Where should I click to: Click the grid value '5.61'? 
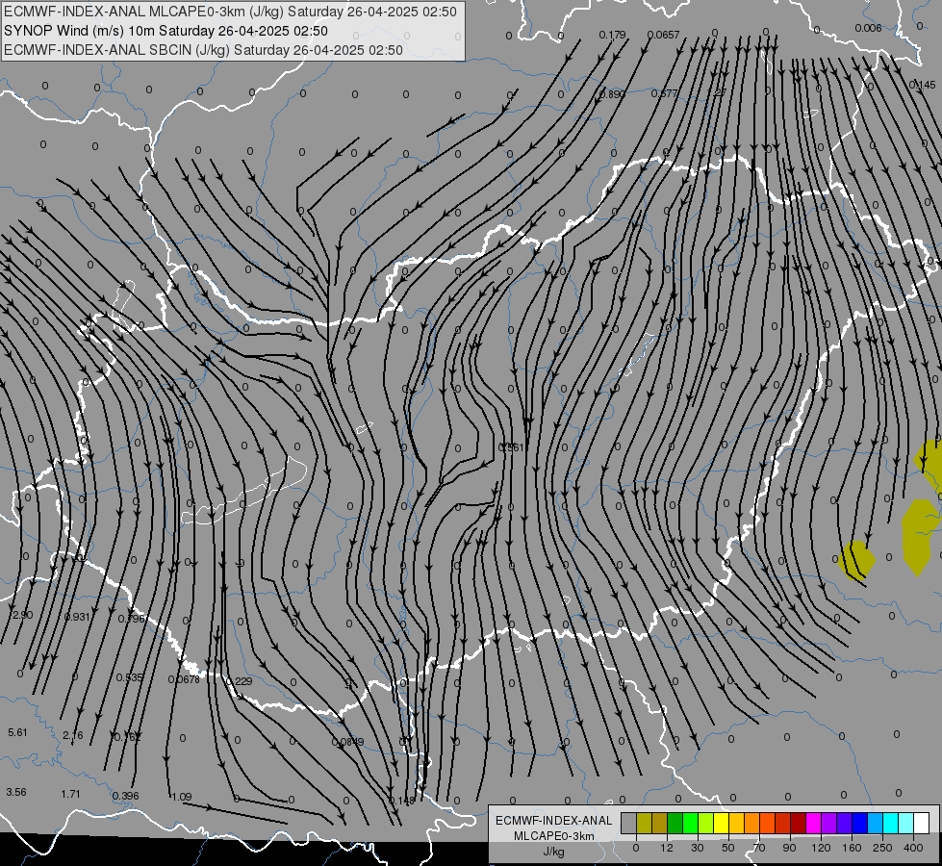(17, 732)
